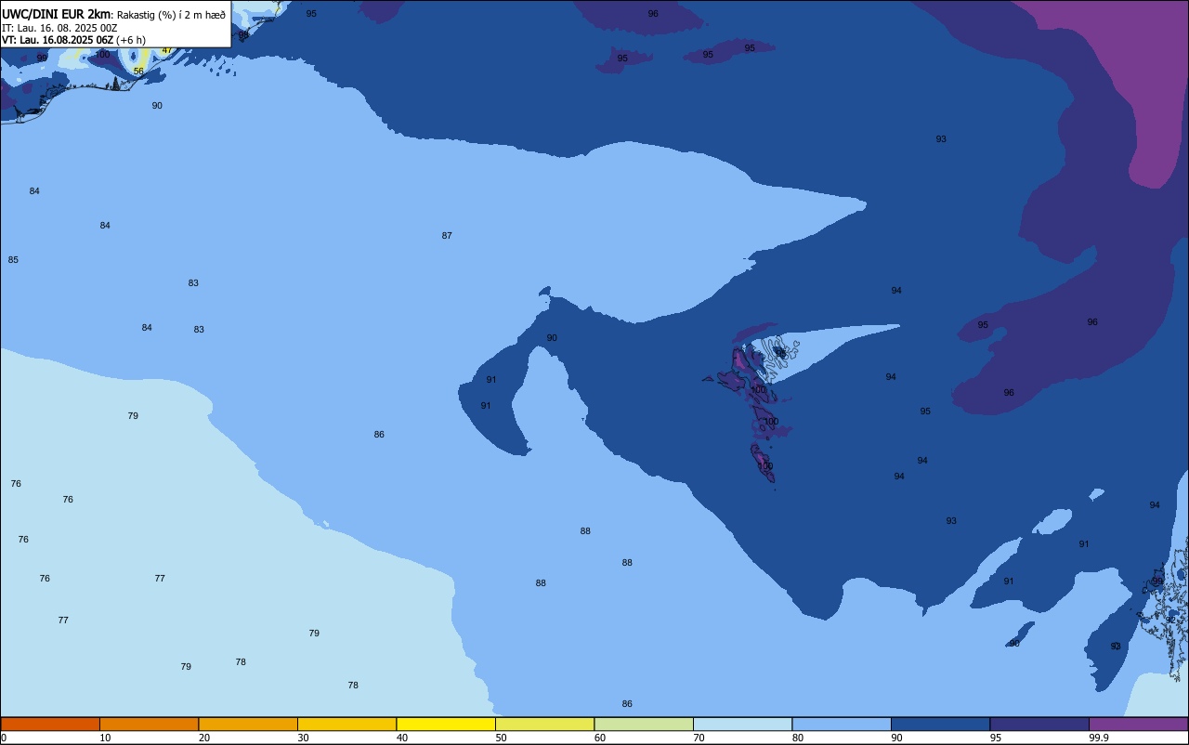Click the '(+6 h)' forecast offset text
The height and width of the screenshot is (745, 1189).
tap(131, 40)
